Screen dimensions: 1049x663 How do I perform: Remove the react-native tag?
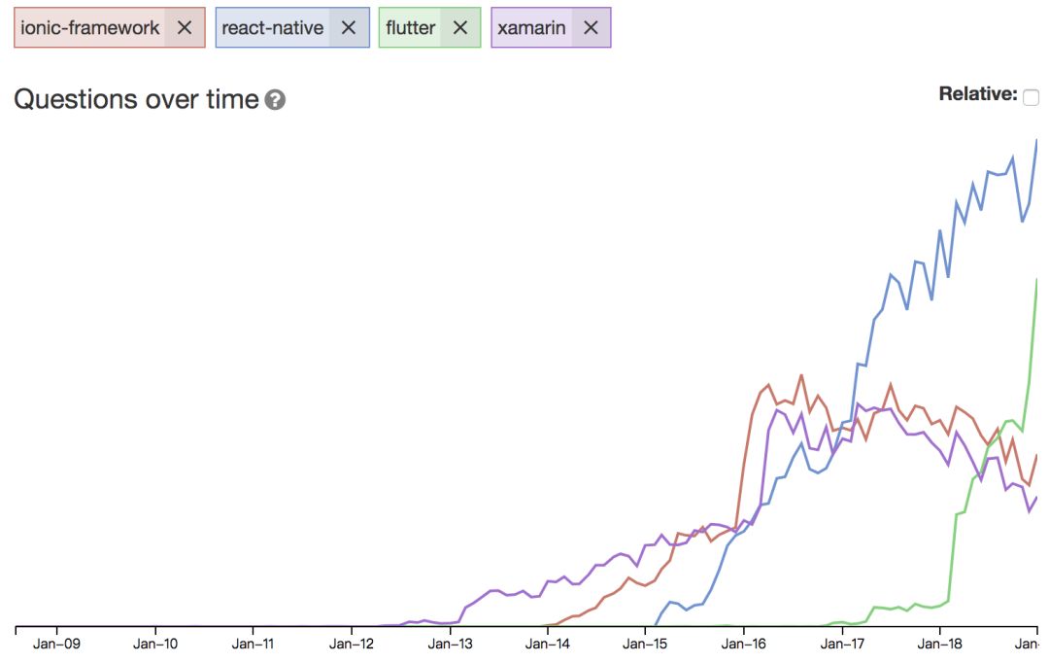pos(349,28)
